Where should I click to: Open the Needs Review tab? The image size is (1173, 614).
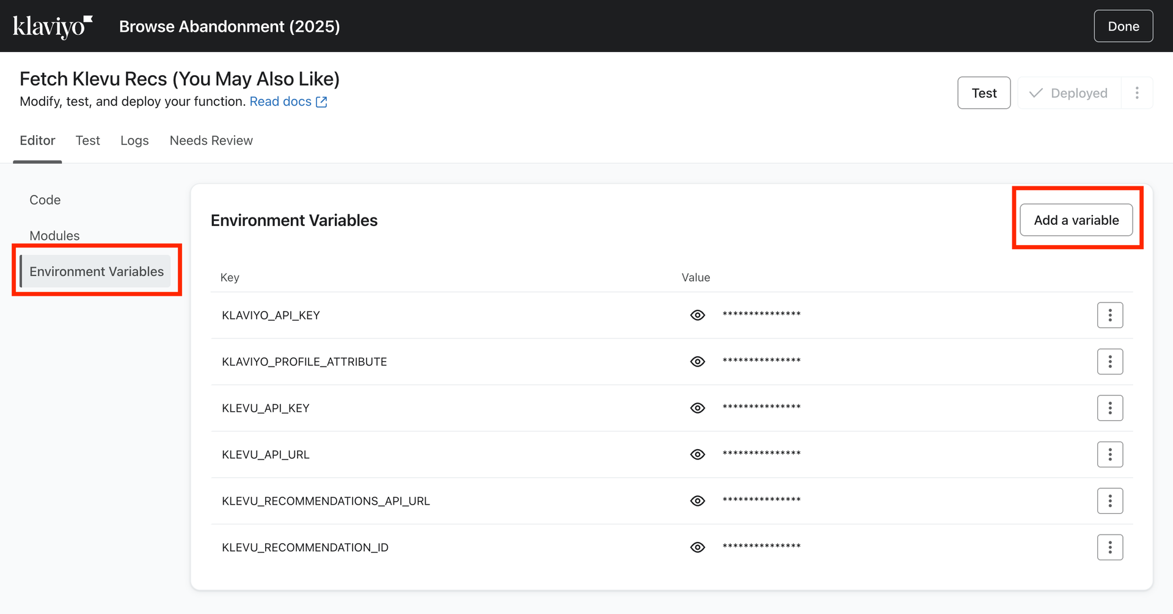tap(211, 141)
